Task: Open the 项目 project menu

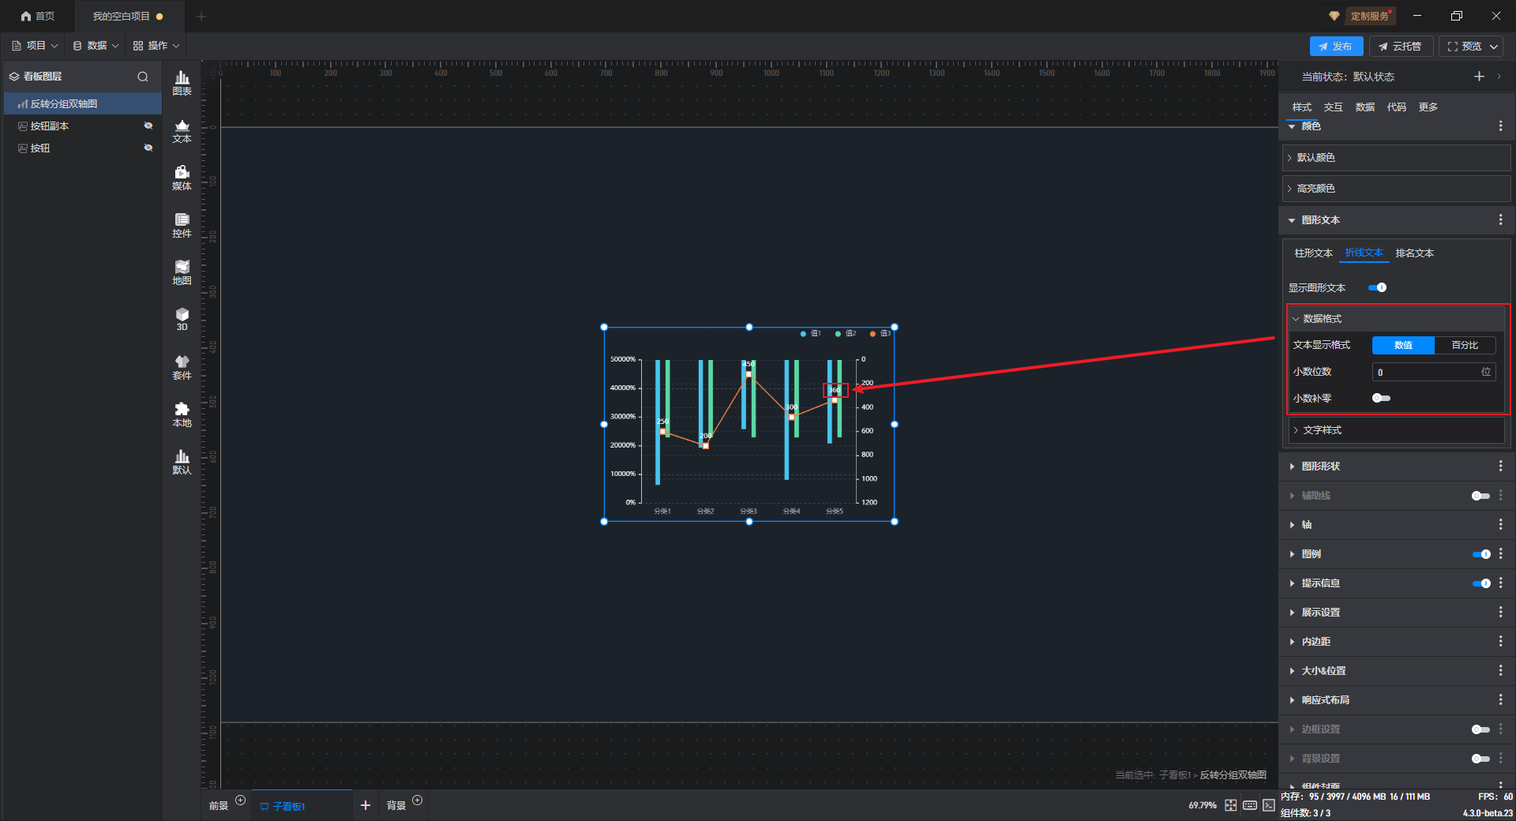Action: click(35, 46)
